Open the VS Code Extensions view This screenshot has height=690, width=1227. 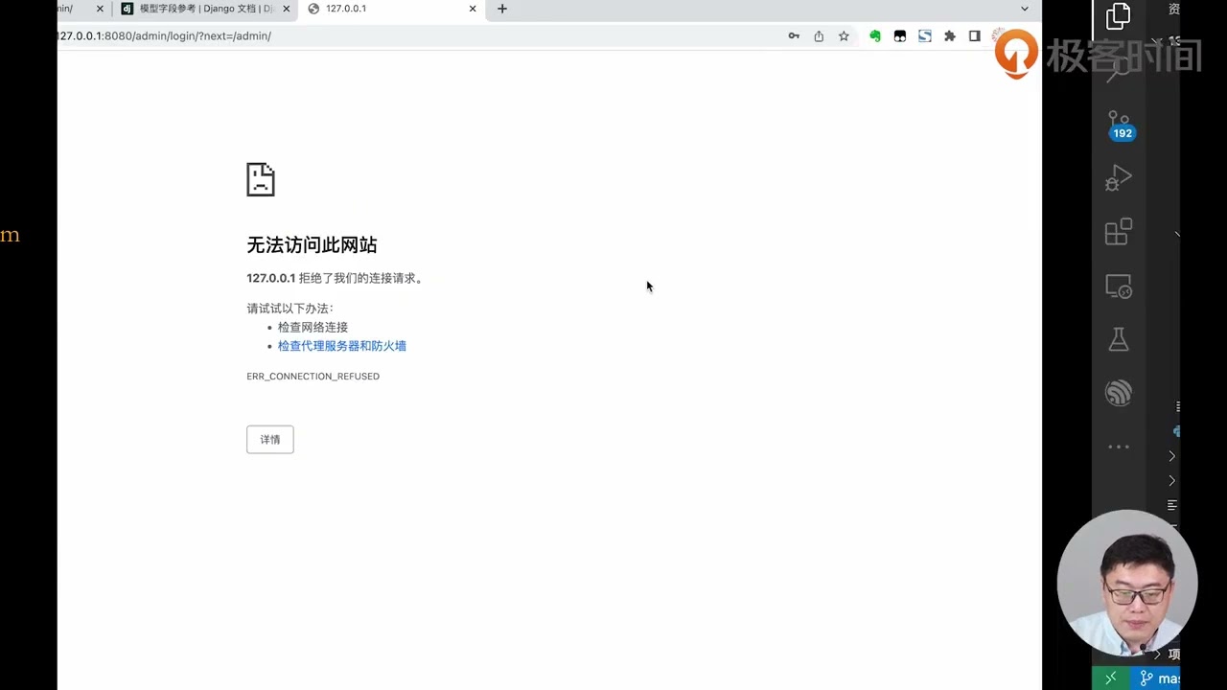pos(1119,232)
